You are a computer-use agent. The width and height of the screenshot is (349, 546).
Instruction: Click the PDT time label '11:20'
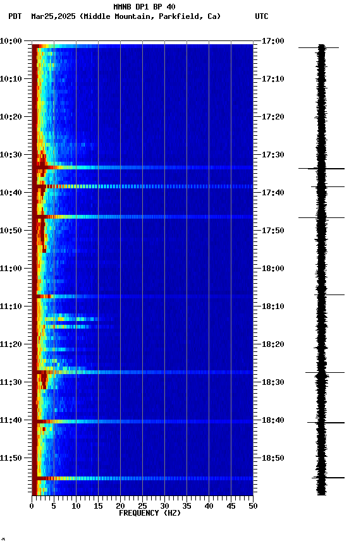11,344
